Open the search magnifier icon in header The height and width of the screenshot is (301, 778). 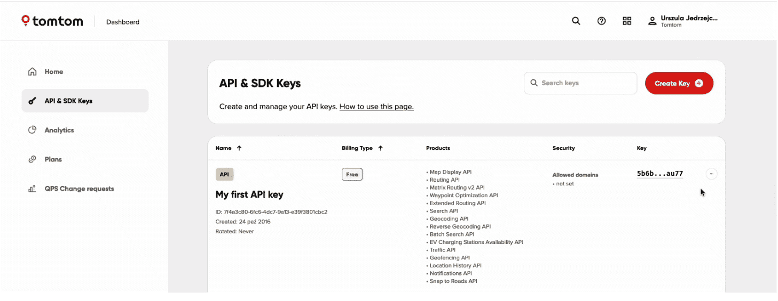(x=576, y=21)
